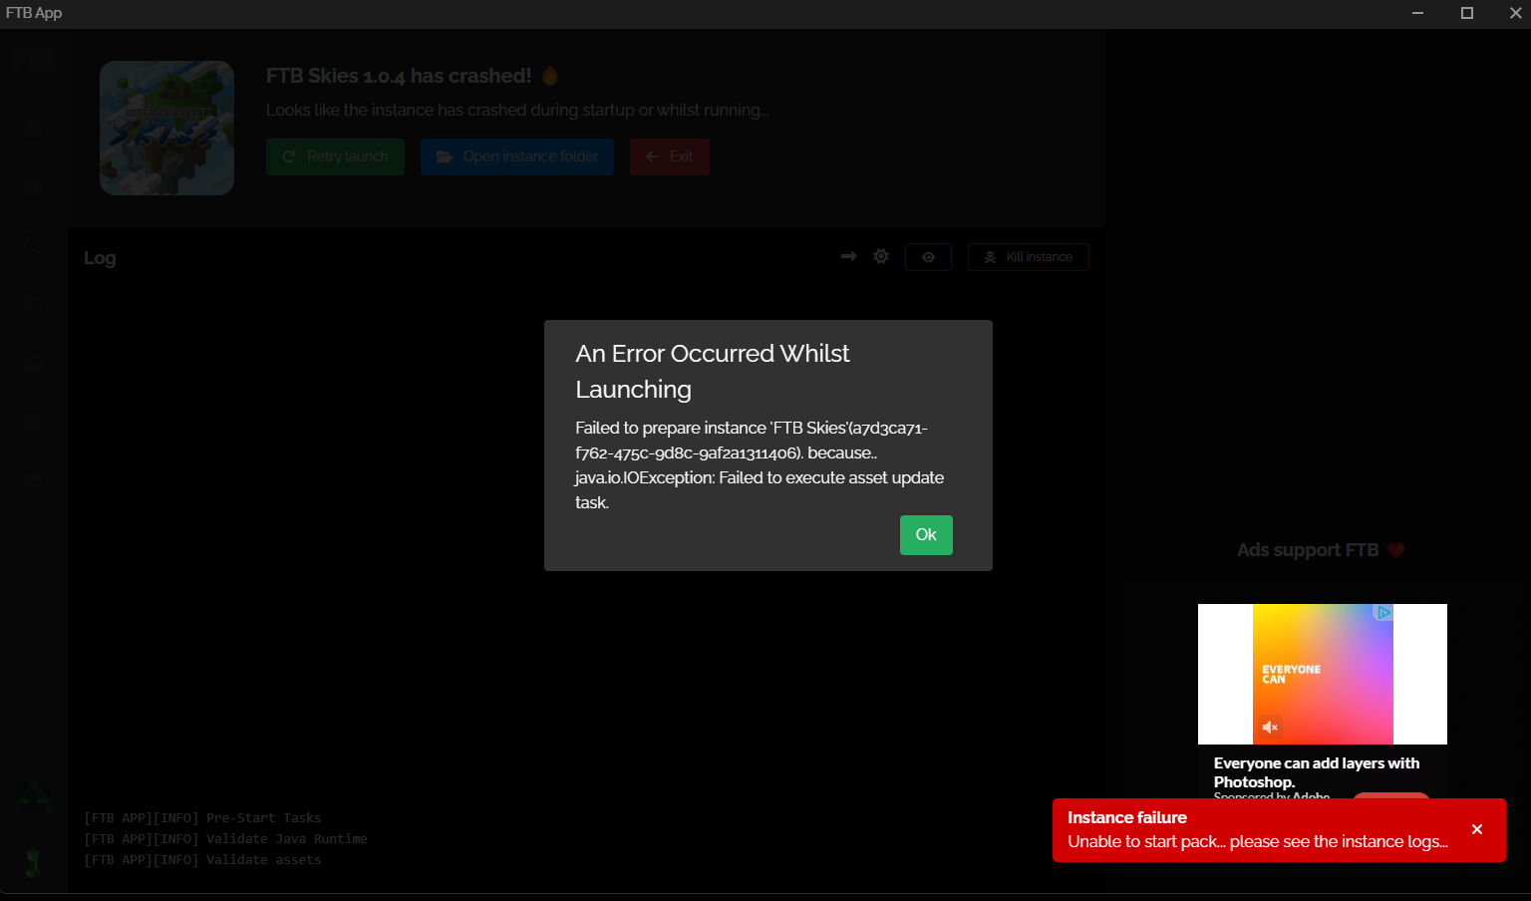Select the library icon in the sidebar
The image size is (1531, 901).
tap(33, 187)
